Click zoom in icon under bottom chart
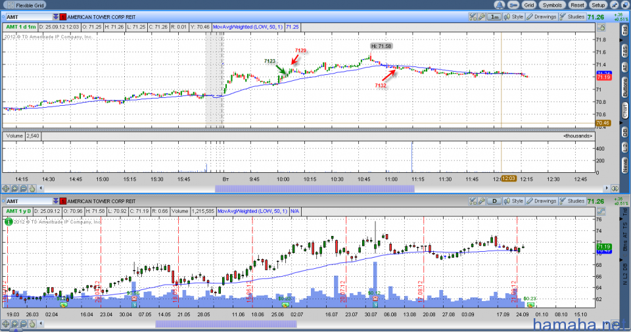 (14, 323)
